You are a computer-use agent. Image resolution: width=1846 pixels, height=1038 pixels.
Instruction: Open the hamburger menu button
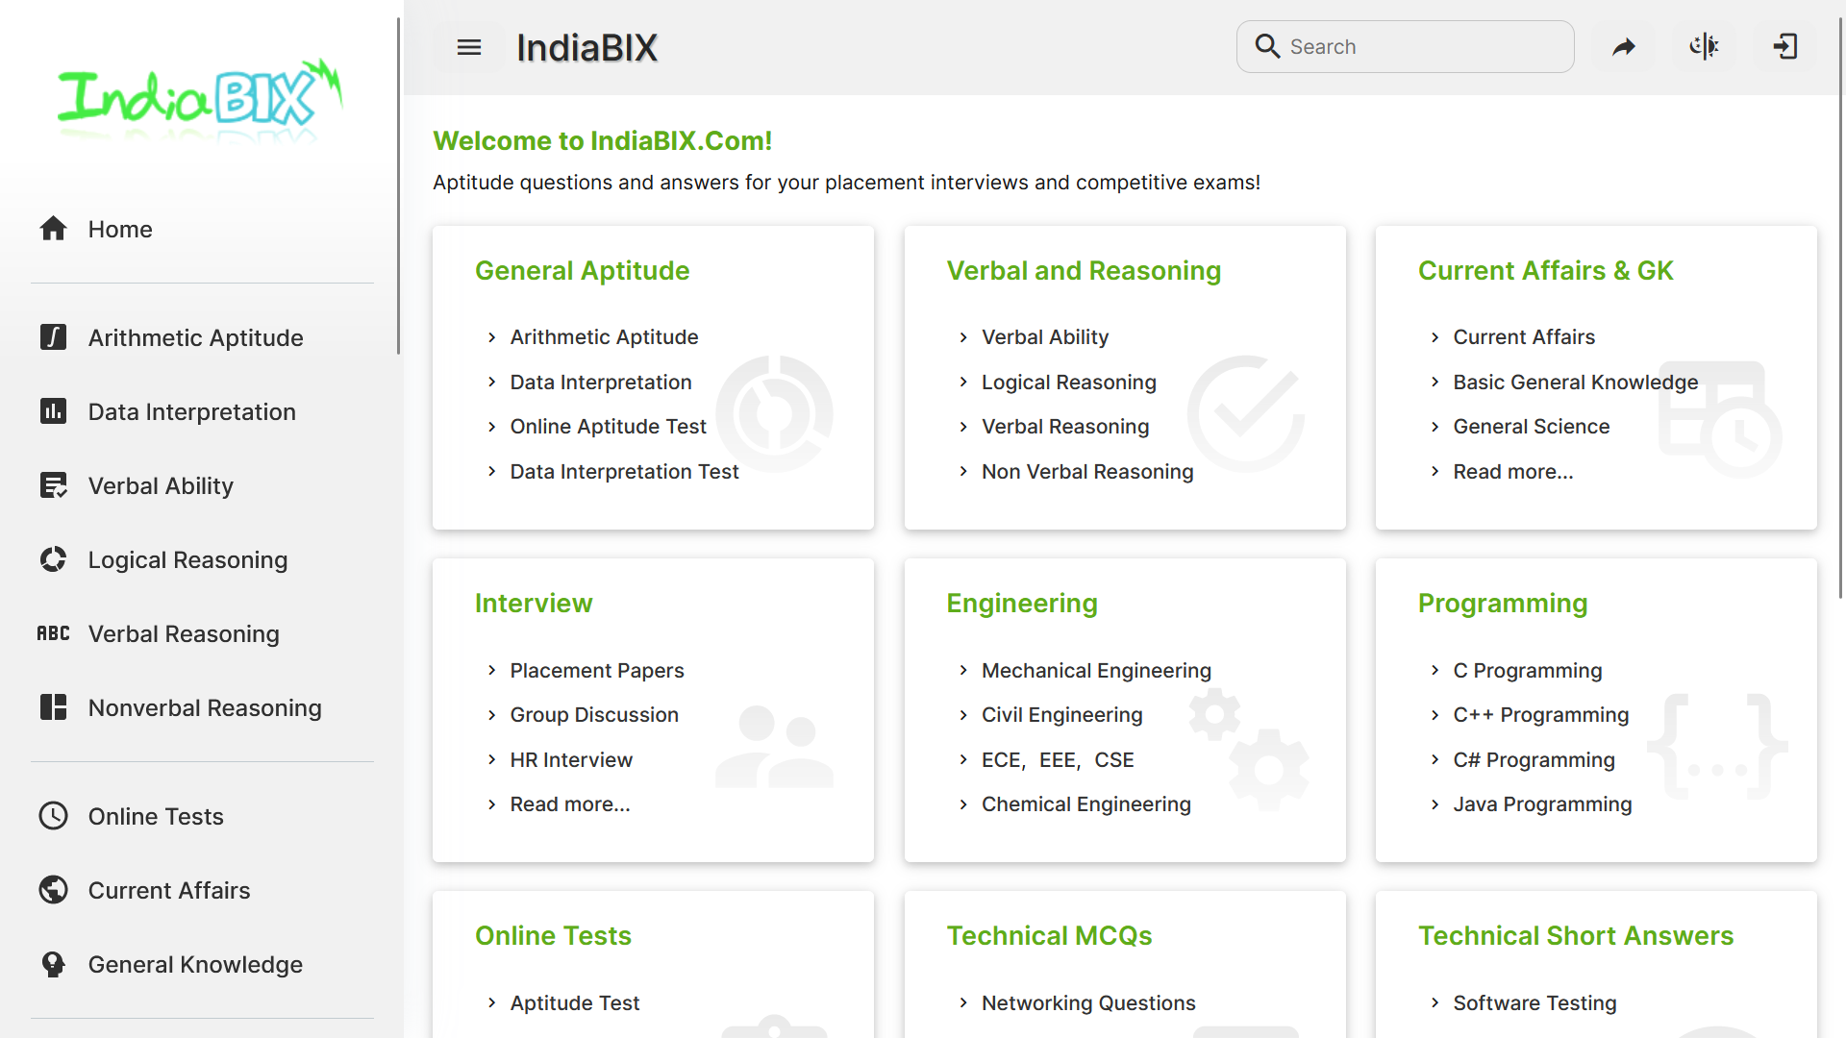pos(468,47)
